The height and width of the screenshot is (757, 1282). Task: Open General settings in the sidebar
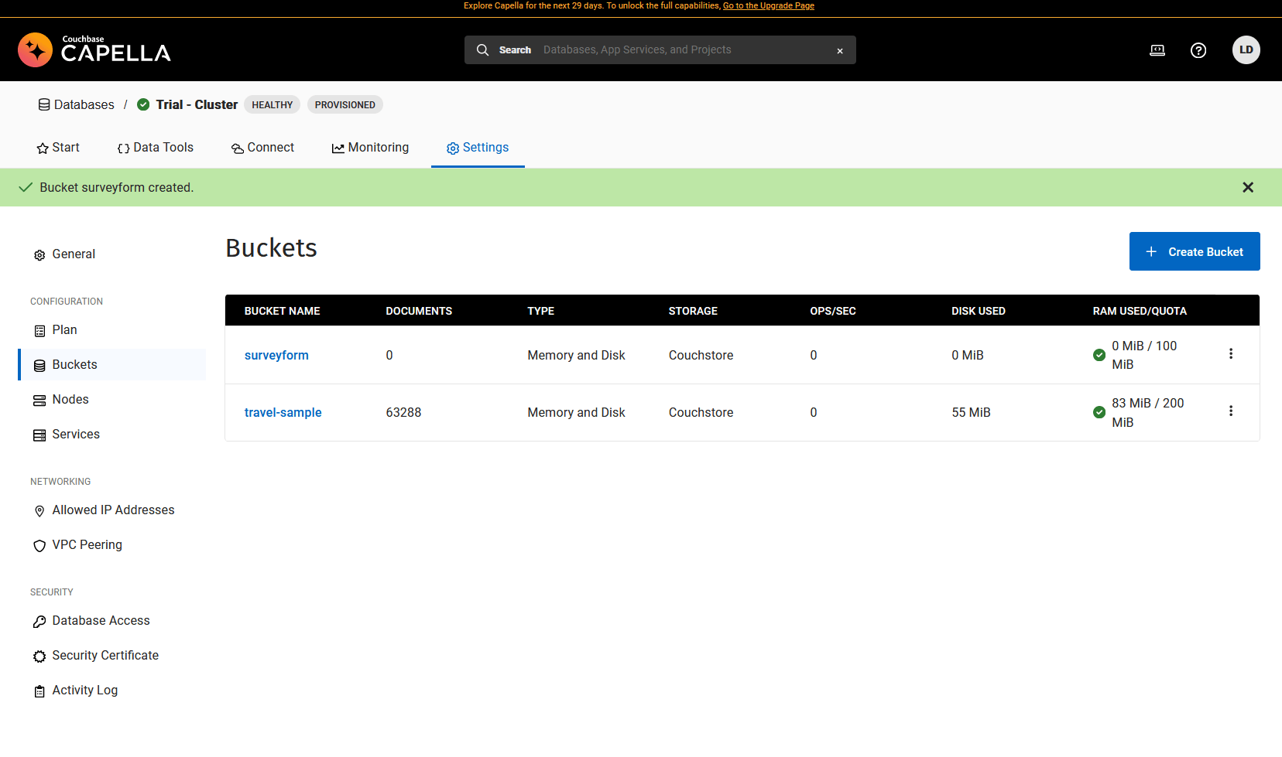(x=74, y=254)
